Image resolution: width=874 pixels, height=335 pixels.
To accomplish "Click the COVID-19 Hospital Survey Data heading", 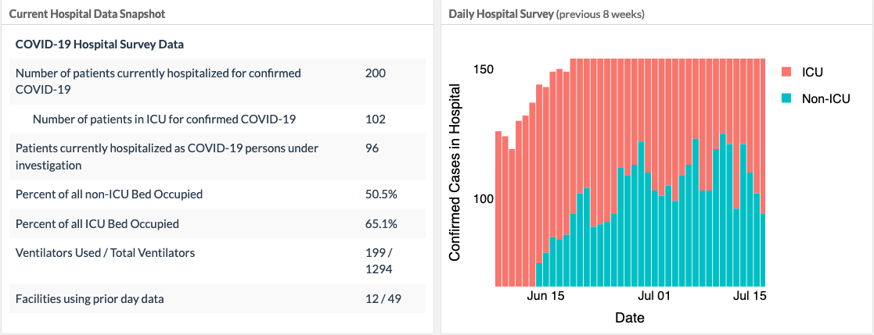I will pyautogui.click(x=99, y=45).
